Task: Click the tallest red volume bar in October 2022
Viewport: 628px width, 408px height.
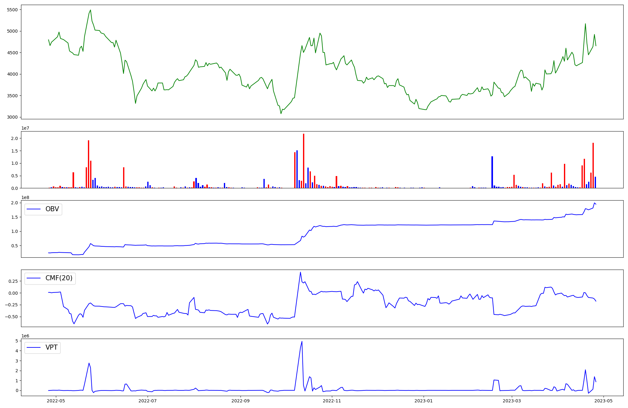Action: point(304,161)
